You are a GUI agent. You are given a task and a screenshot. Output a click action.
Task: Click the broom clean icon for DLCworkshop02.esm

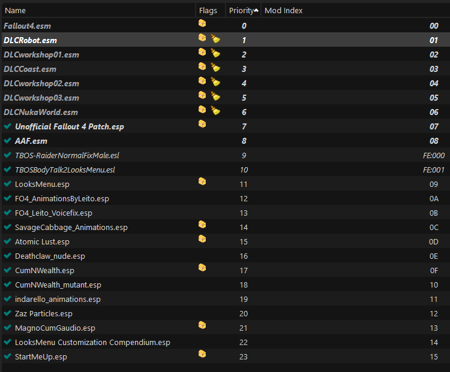click(215, 81)
